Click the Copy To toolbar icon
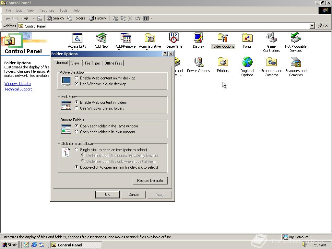 tap(123, 18)
